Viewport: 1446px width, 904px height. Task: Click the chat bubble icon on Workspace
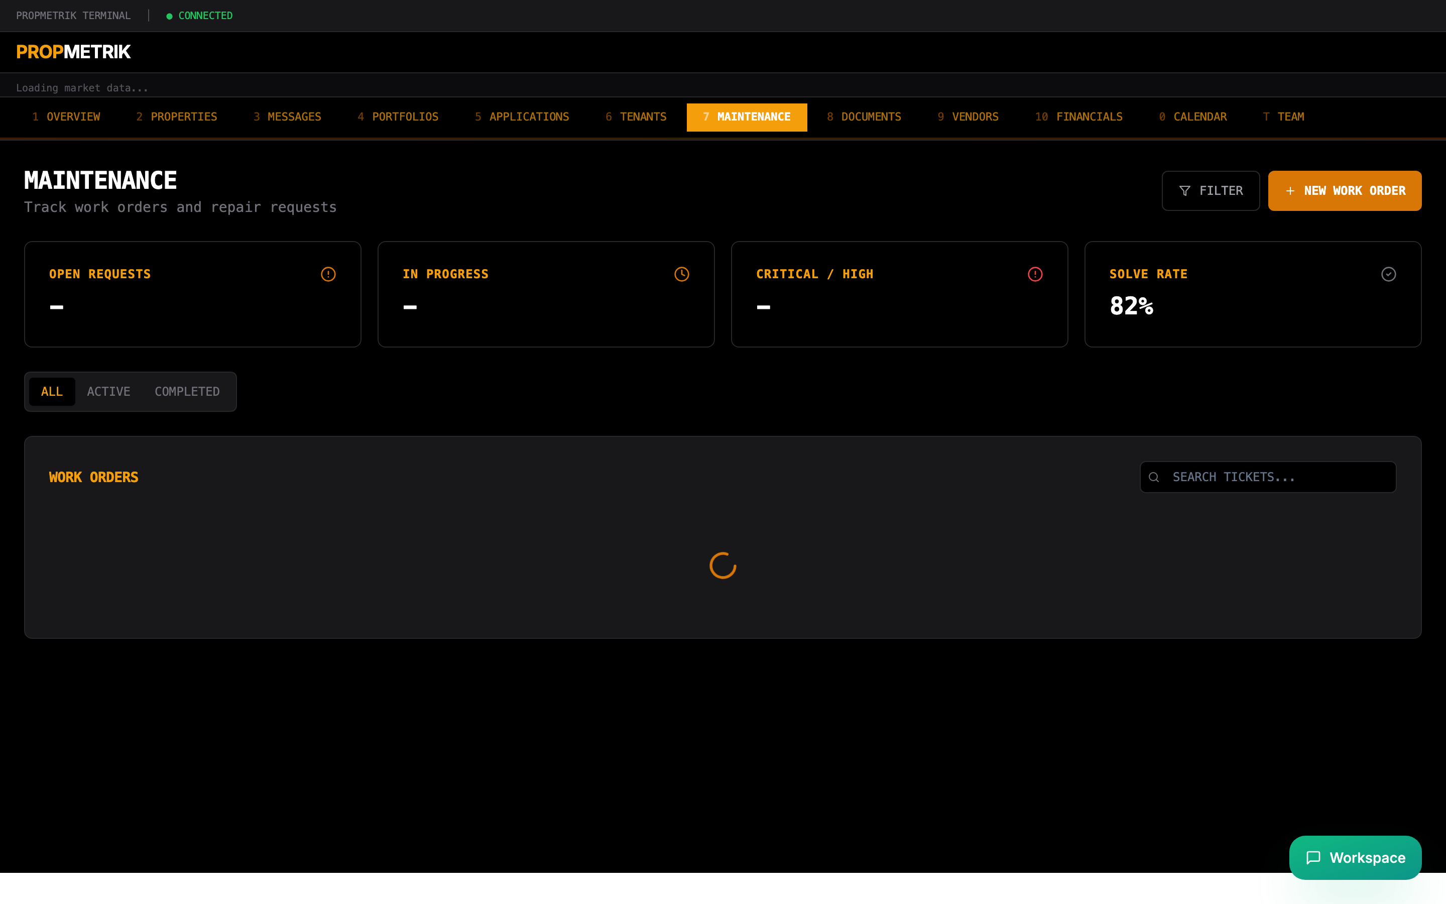point(1313,857)
